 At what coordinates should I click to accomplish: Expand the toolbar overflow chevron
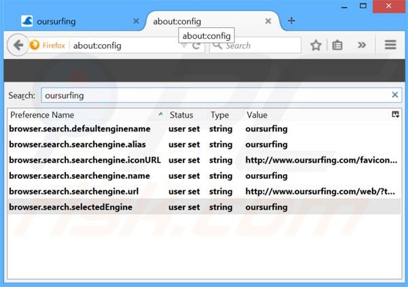pos(362,45)
